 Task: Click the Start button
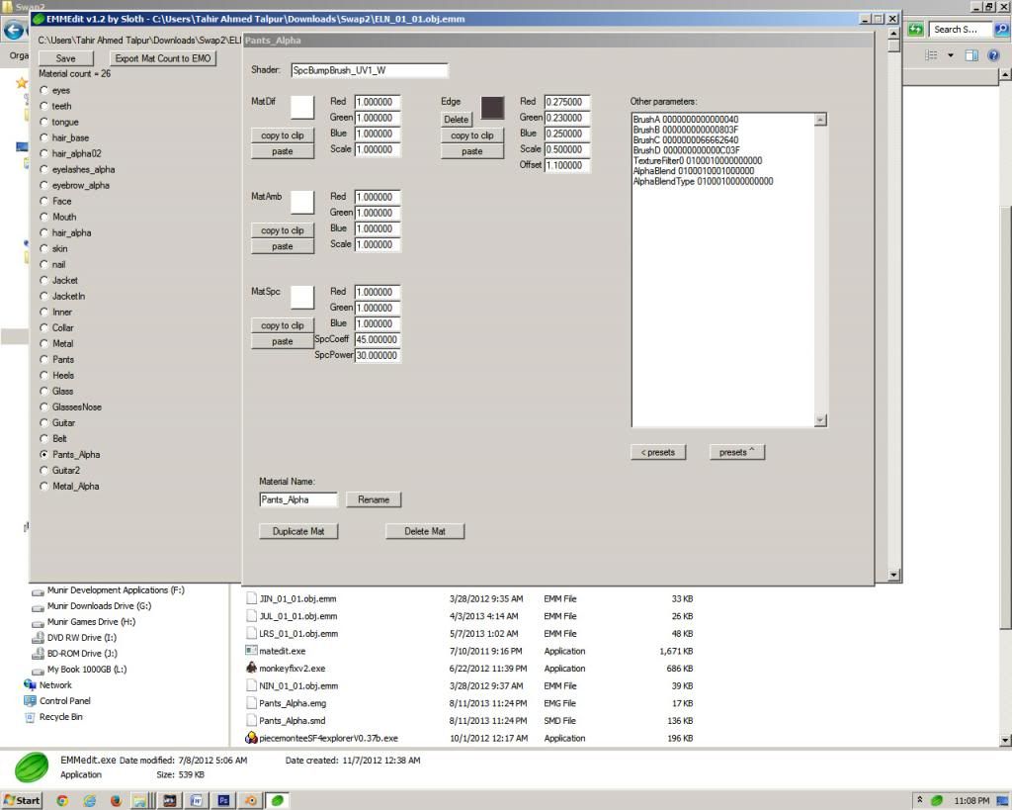coord(22,801)
